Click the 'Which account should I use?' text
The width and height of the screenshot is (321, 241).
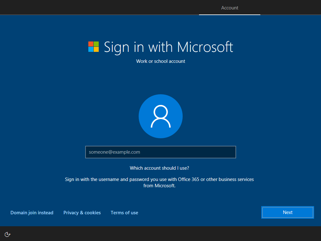point(159,168)
